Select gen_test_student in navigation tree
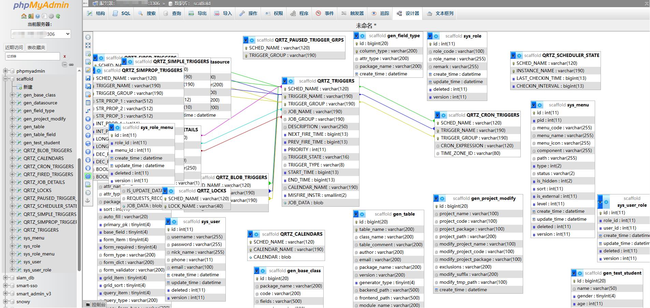Viewport: 650px width, 308px height. (x=42, y=143)
